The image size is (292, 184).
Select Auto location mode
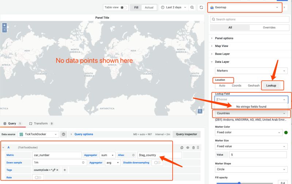click(x=222, y=85)
